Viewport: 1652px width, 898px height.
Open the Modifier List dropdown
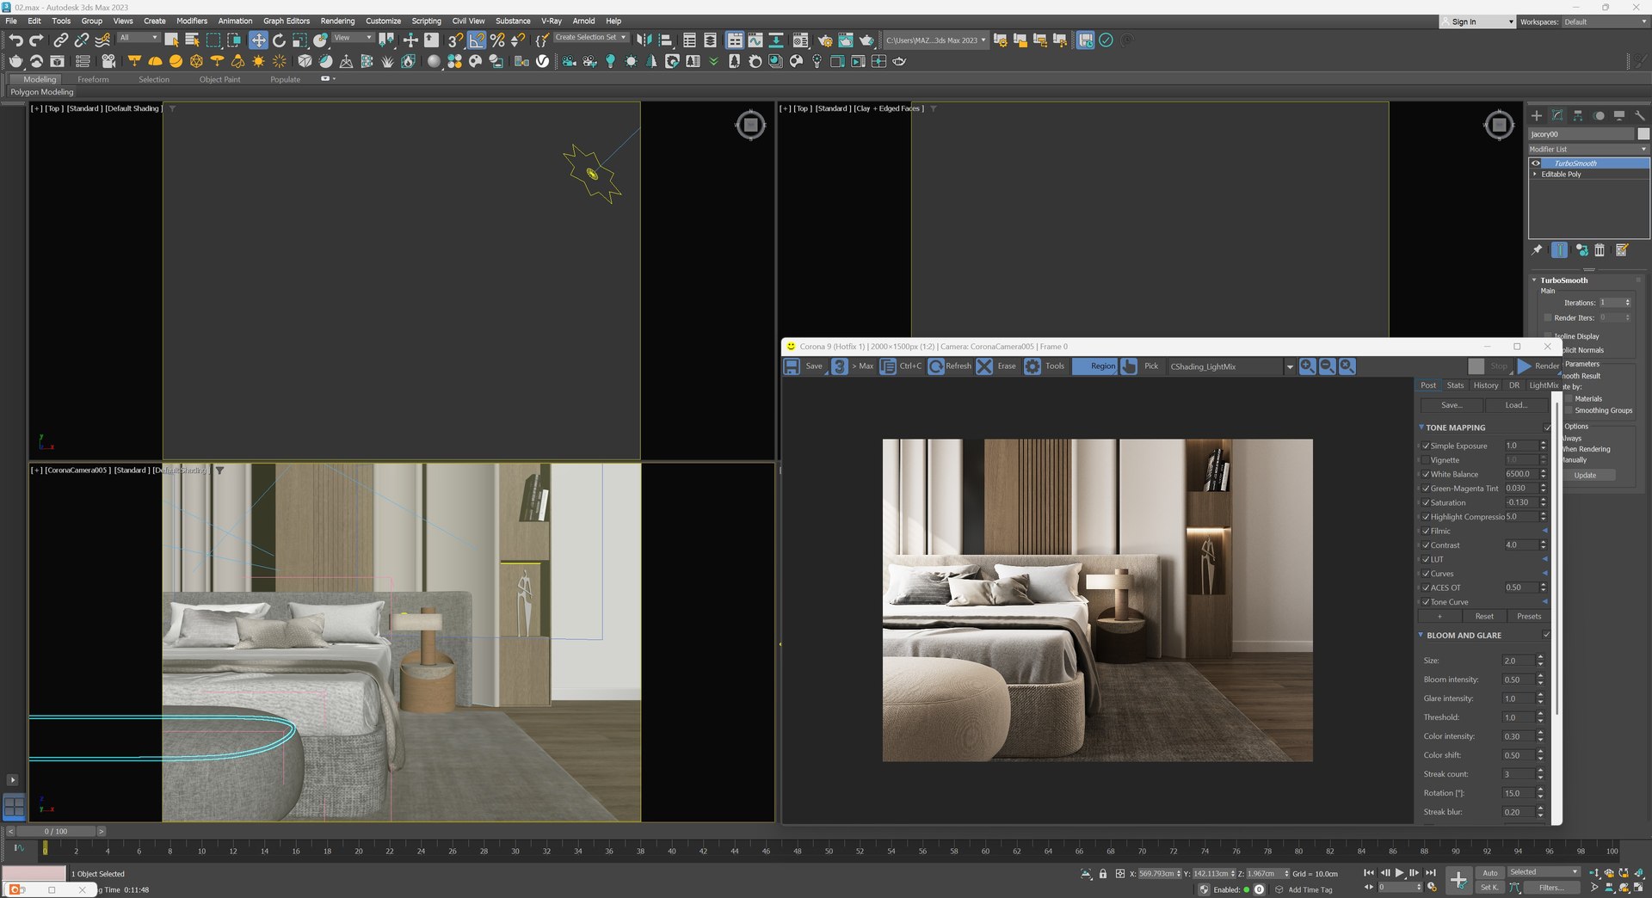click(1588, 150)
